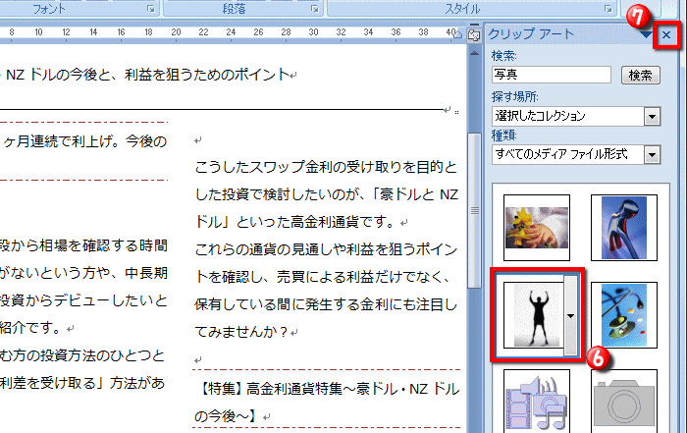
Task: Click the 検索 search button
Action: pos(640,76)
